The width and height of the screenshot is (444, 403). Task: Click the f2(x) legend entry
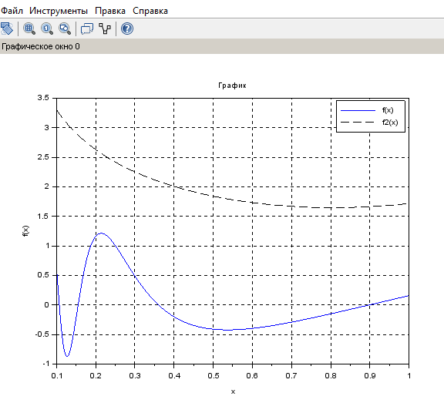pos(390,123)
